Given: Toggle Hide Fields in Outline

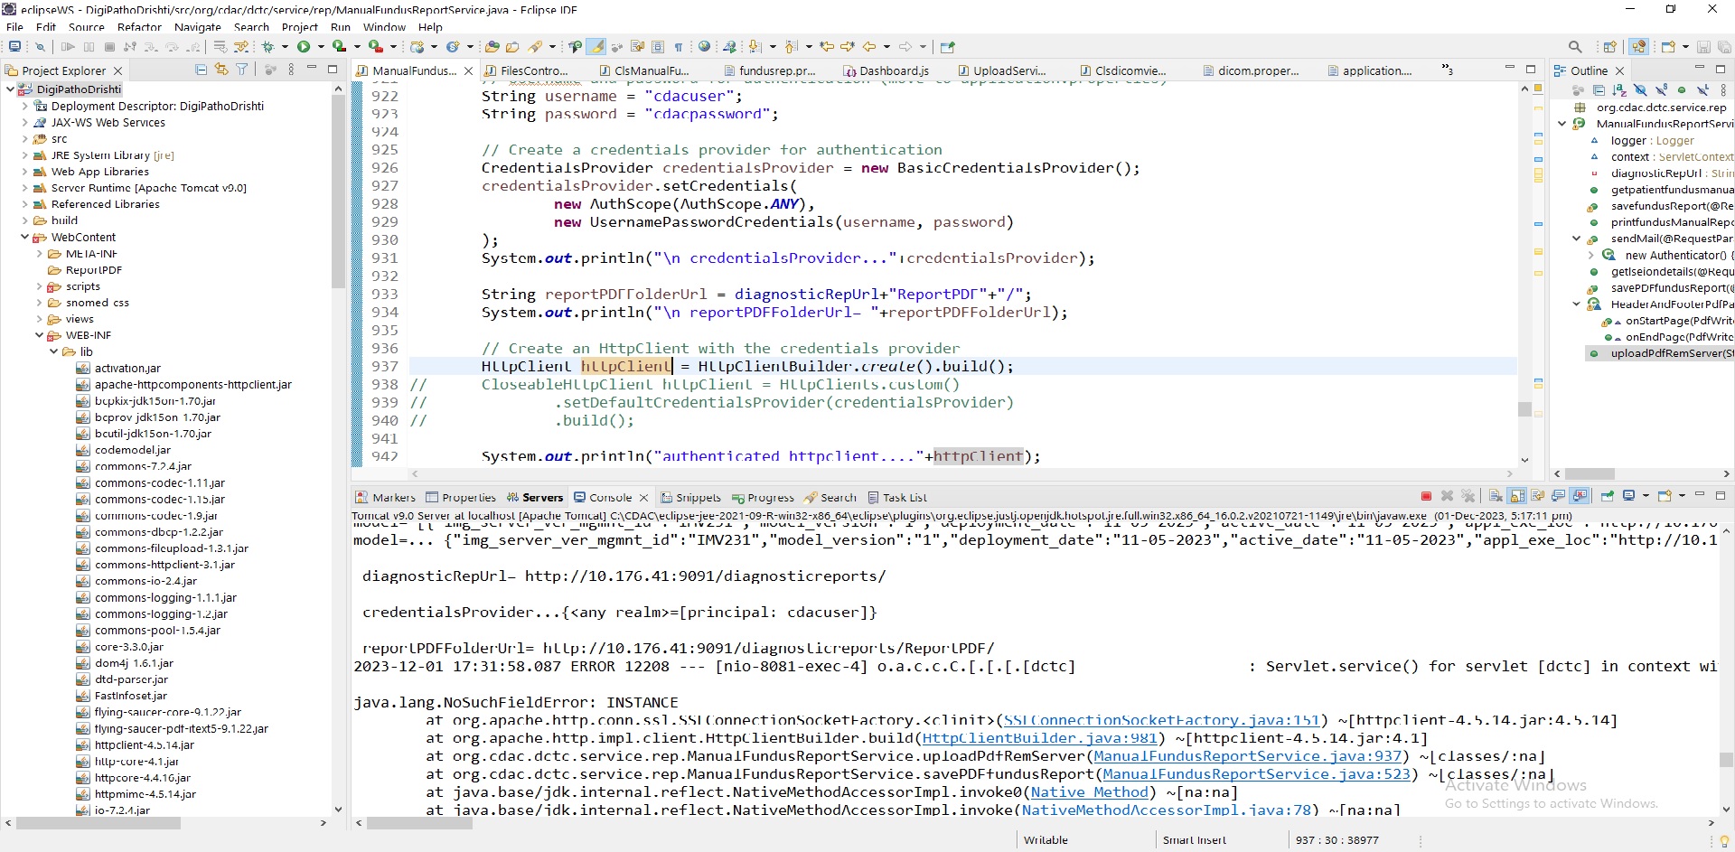Looking at the screenshot, I should (1640, 90).
